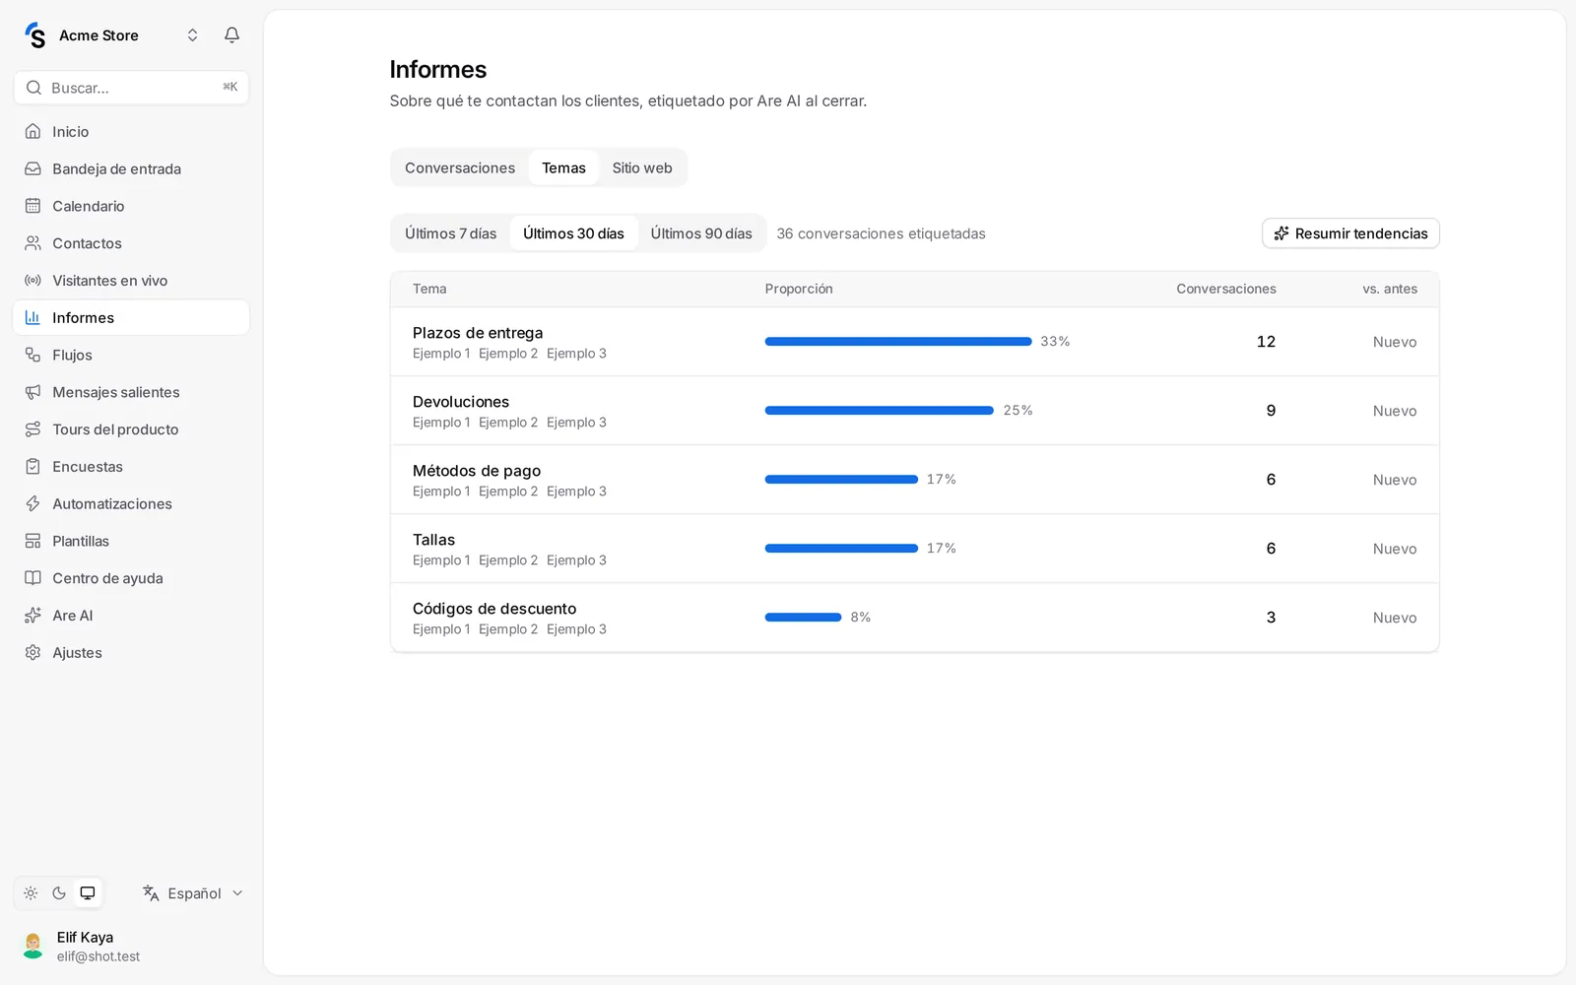Image resolution: width=1576 pixels, height=985 pixels.
Task: Open Ejemplo 1 under Plazos de entrega
Action: pos(441,354)
